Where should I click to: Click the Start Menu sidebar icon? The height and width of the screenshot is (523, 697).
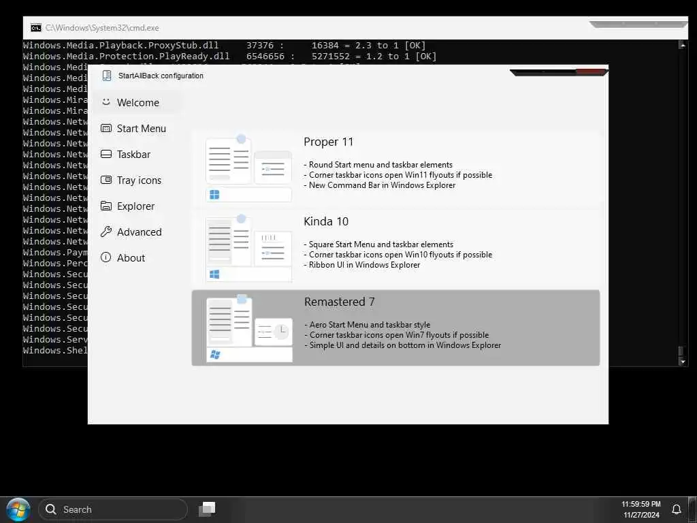(106, 128)
